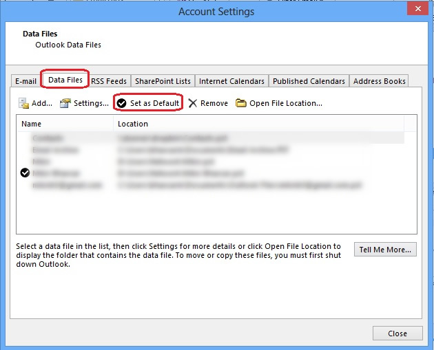Click the Add data file envelope icon

point(23,103)
